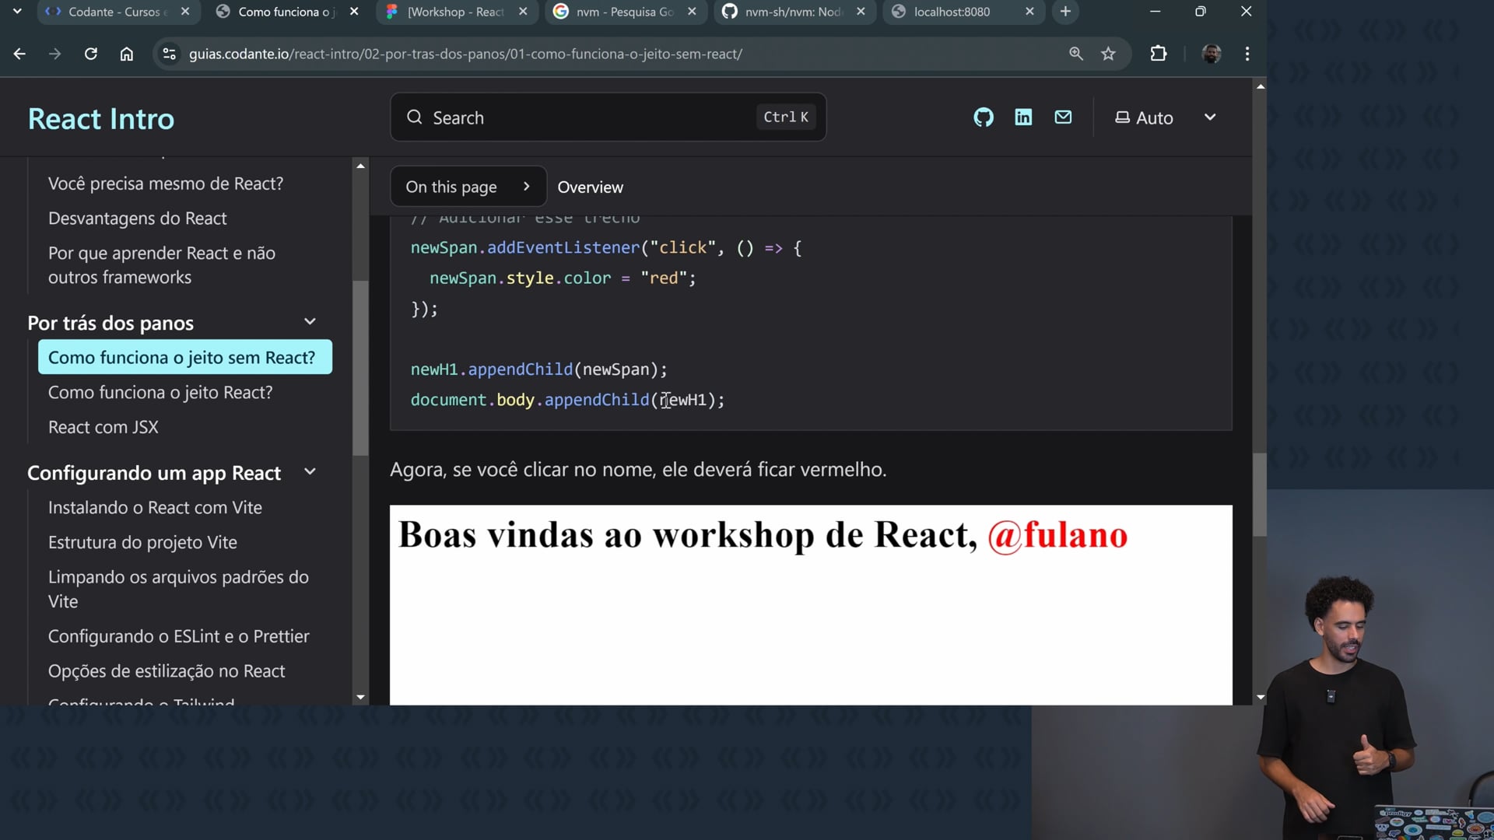Collapse Configurando um app React section
This screenshot has height=840, width=1494.
pos(310,472)
